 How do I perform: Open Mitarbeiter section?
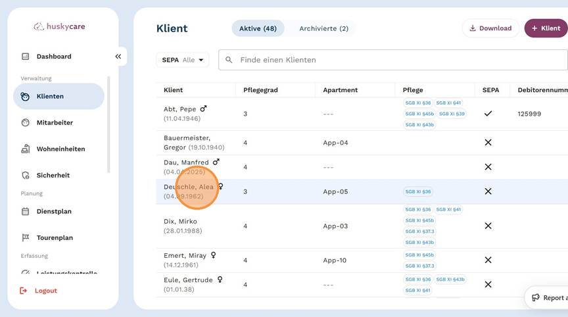click(x=55, y=123)
